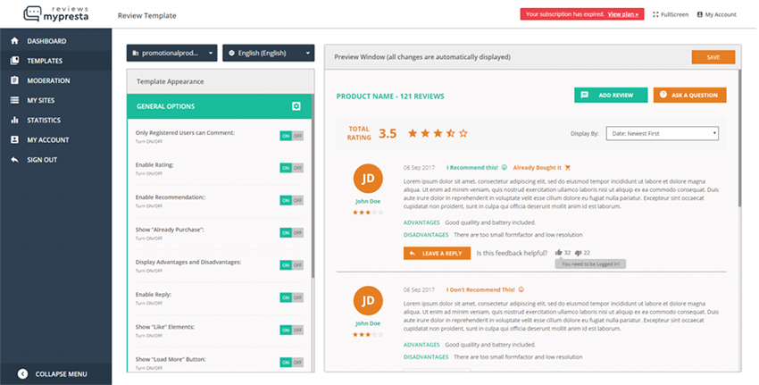Viewport: 759px width, 385px height.
Task: Click the site icon in promotionalprod dropdown
Action: pyautogui.click(x=135, y=54)
